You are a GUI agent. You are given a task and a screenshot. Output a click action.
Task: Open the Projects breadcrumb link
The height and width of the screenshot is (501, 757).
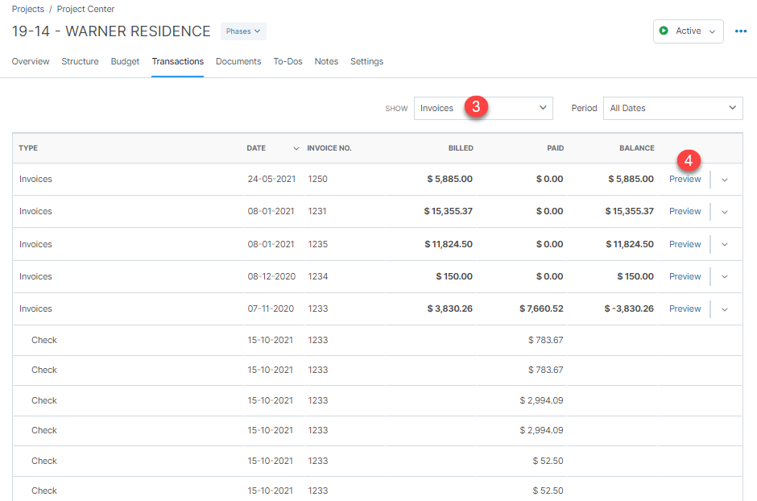pyautogui.click(x=27, y=9)
